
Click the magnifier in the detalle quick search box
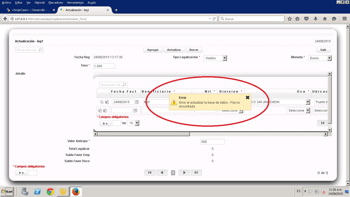click(x=124, y=85)
